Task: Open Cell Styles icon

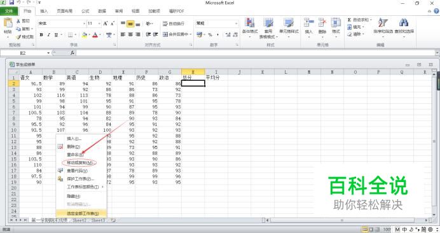Action: coord(289,22)
